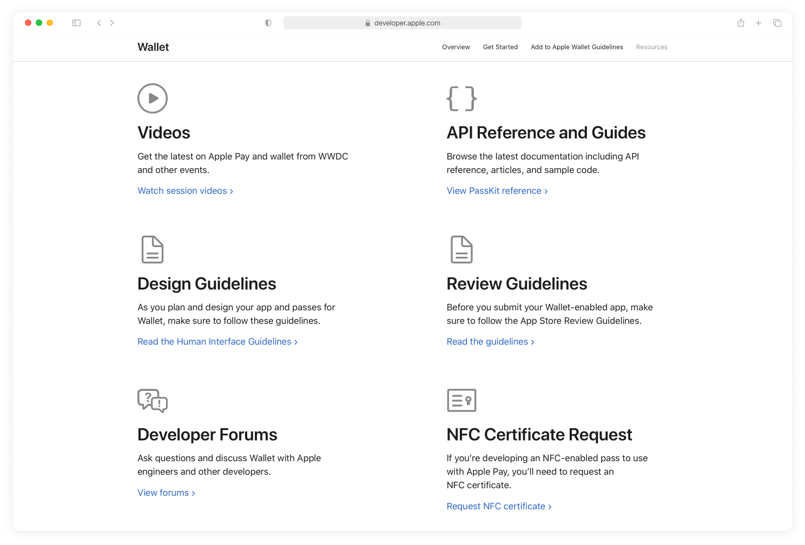Image resolution: width=805 pixels, height=545 pixels.
Task: Open the privacy report shield icon
Action: pos(268,23)
